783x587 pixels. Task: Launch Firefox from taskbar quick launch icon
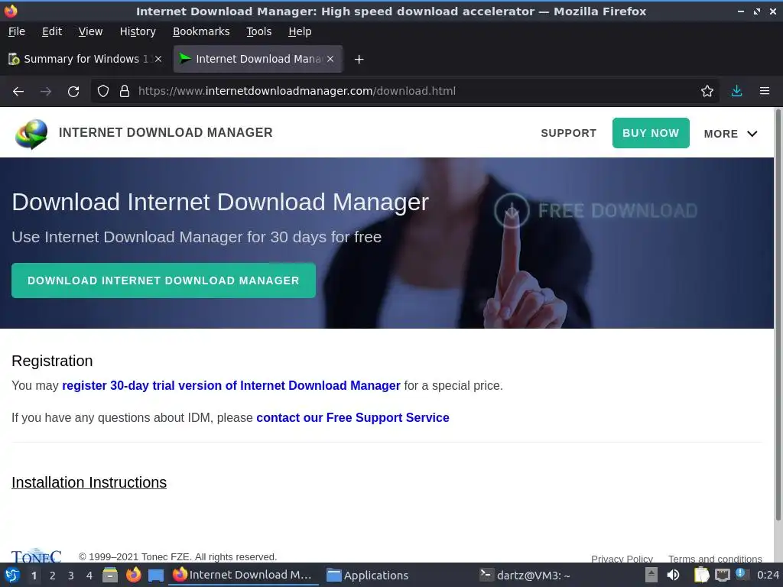coord(133,576)
